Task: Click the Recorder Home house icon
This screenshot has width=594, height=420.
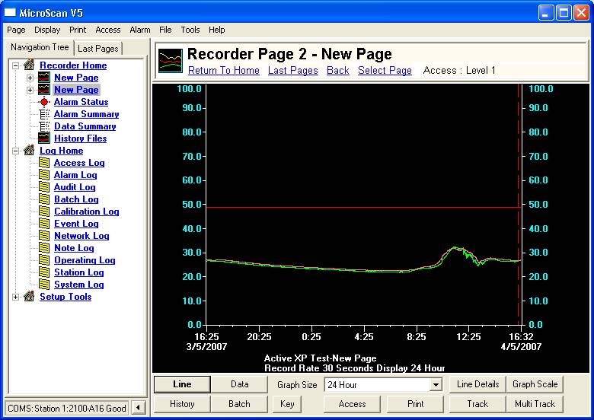Action: (x=29, y=65)
